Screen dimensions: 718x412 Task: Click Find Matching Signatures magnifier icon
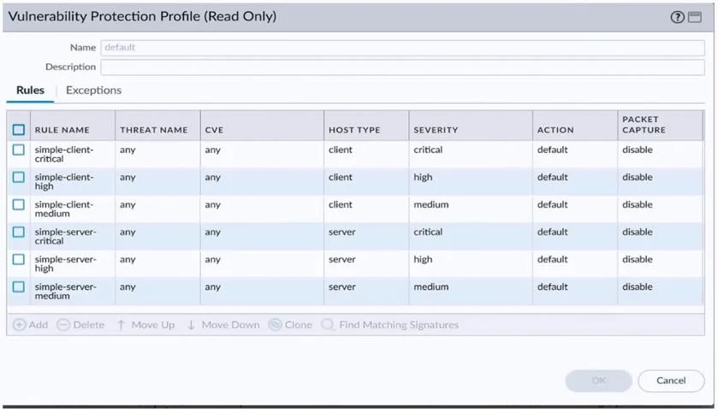[328, 325]
